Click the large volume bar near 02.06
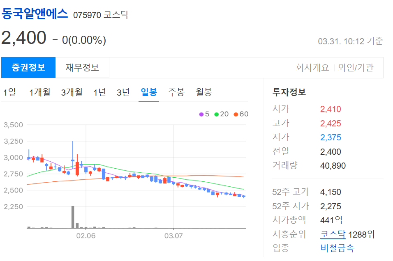393x261 pixels. (x=73, y=217)
